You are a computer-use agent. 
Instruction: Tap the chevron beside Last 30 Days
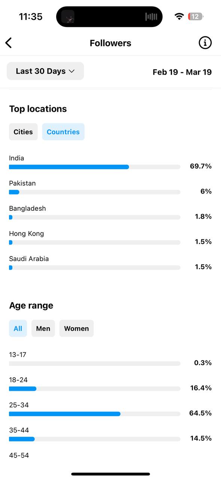point(72,71)
